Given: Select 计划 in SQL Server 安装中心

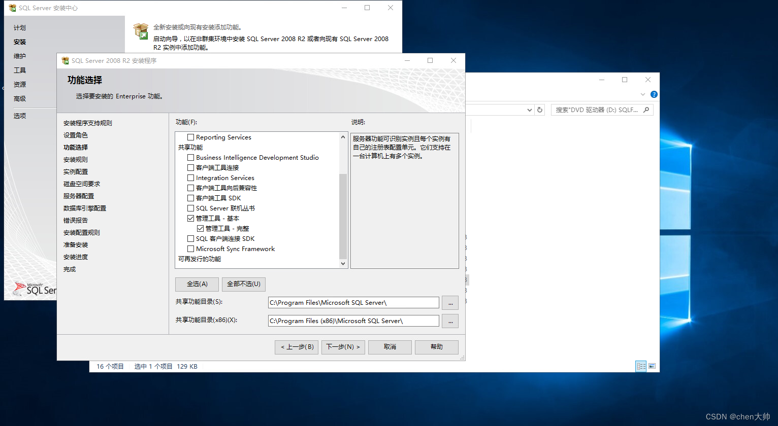Looking at the screenshot, I should [20, 28].
